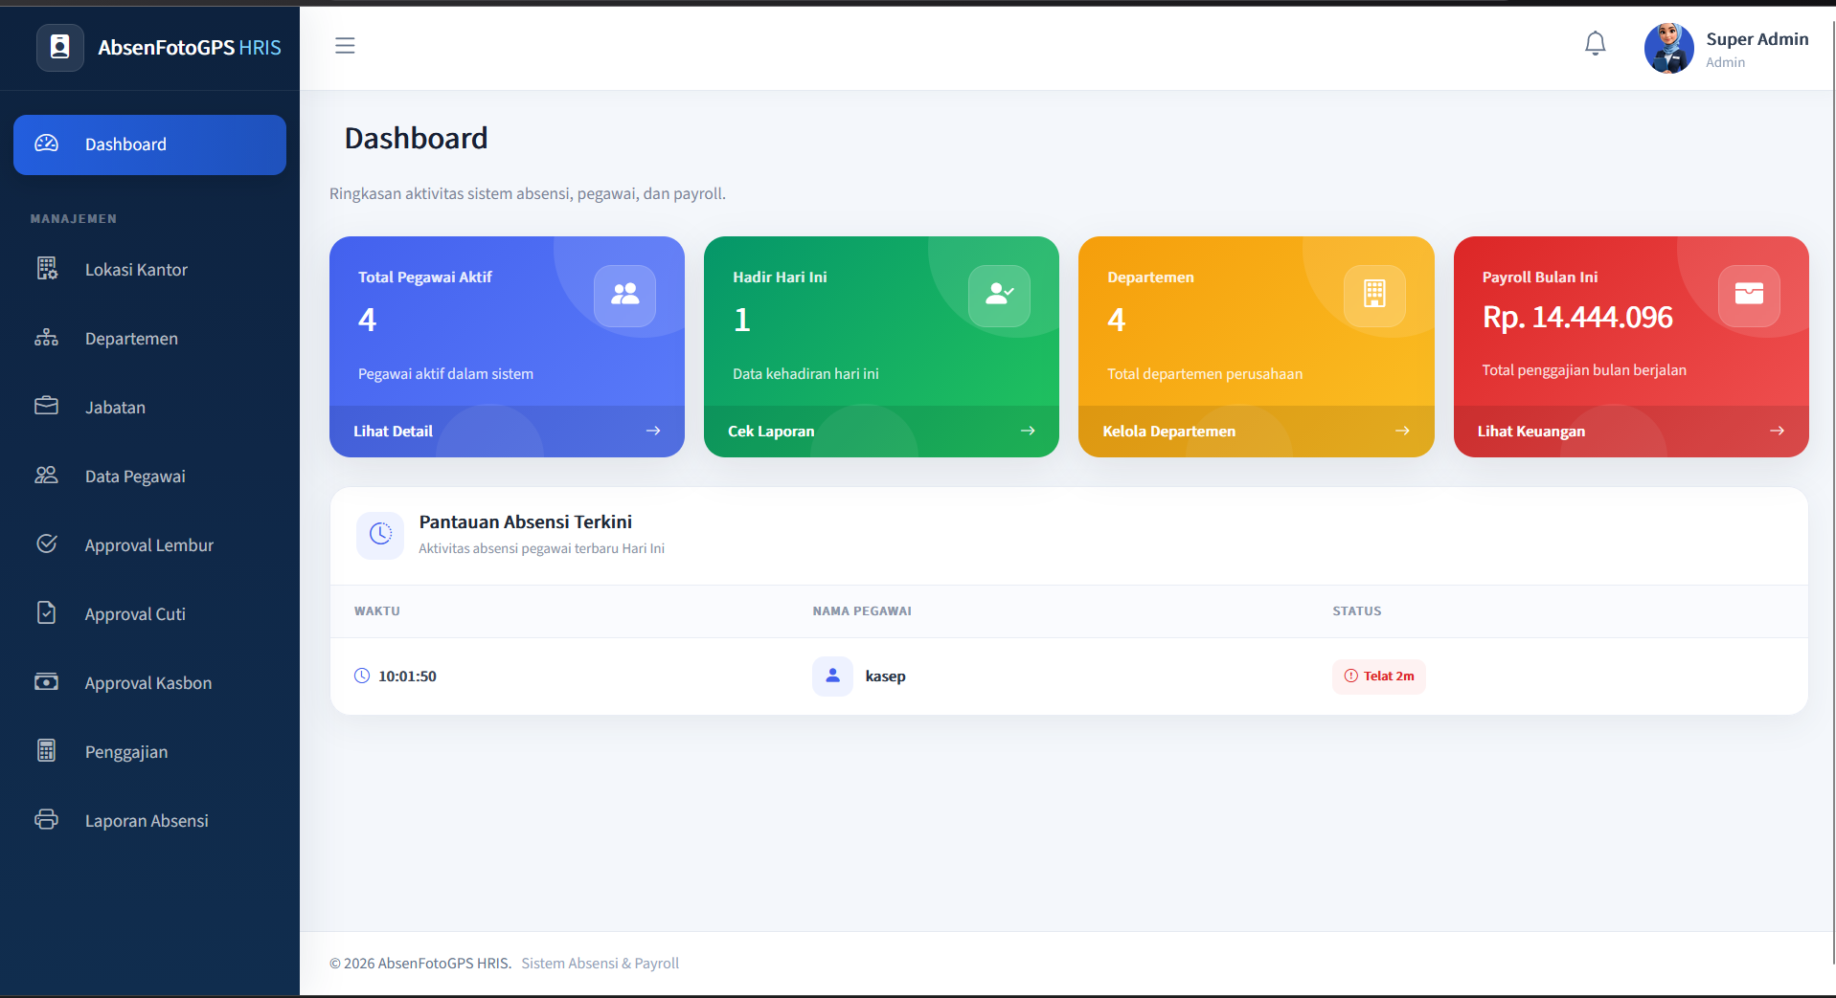Screen dimensions: 1836x998
Task: Click the Super Admin user name
Action: (x=1757, y=39)
